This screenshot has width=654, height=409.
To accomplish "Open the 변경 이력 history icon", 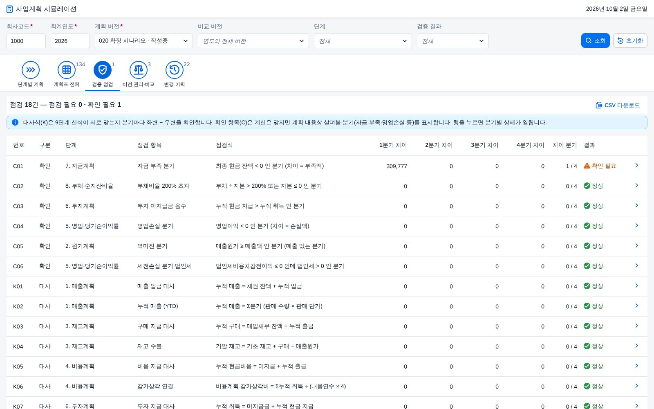I will 175,70.
